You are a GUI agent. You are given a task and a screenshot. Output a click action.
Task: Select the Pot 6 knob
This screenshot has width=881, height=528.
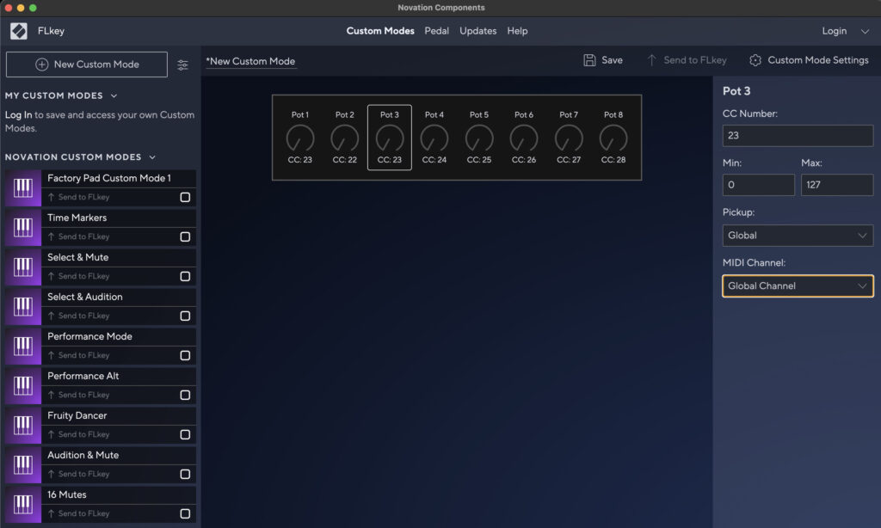524,138
